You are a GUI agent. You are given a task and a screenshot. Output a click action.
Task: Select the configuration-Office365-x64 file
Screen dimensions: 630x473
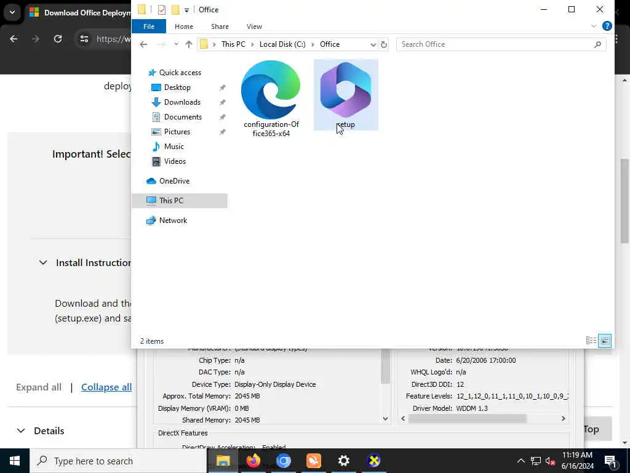(x=271, y=99)
